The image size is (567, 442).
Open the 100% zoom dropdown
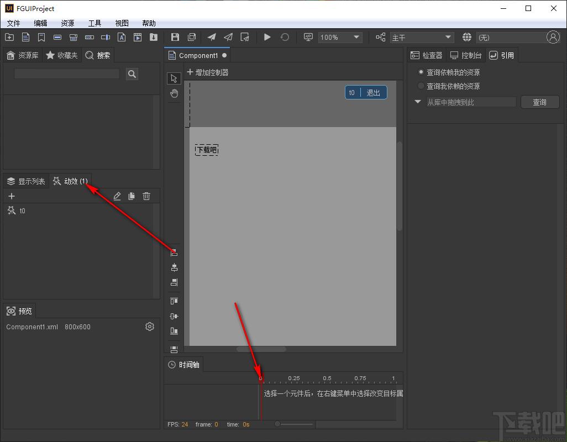pyautogui.click(x=340, y=37)
